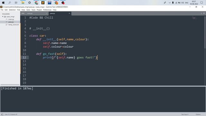Viewport: 206px width, 116px height.
Task: Close the main.py tab
Action: [x=46, y=14]
